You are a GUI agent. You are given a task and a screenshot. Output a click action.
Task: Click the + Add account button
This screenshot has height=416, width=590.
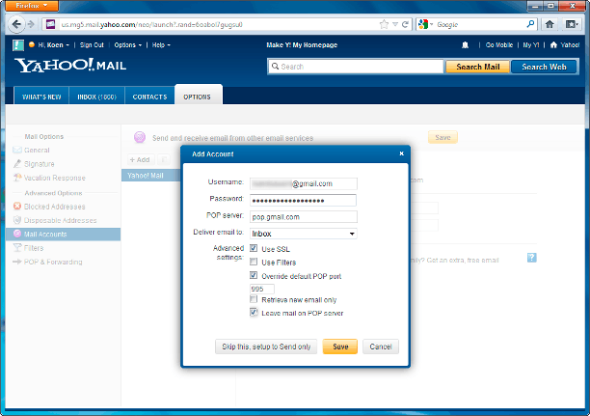click(x=140, y=160)
